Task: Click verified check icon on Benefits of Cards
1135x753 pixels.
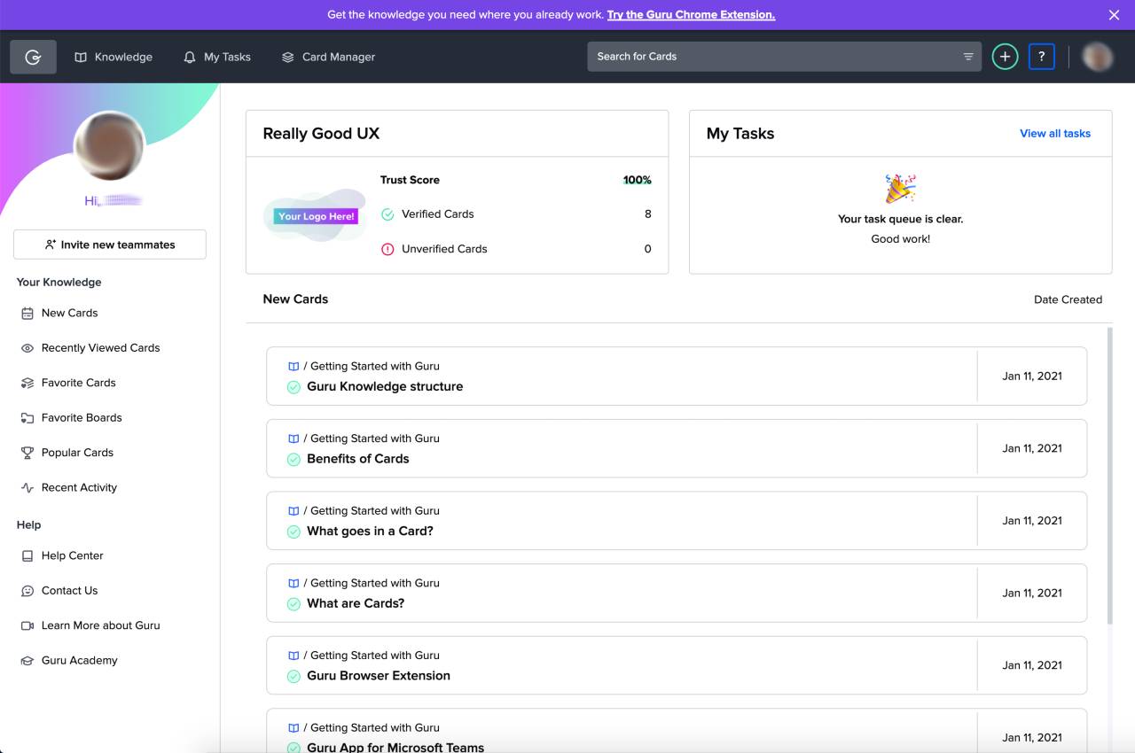Action: 294,460
